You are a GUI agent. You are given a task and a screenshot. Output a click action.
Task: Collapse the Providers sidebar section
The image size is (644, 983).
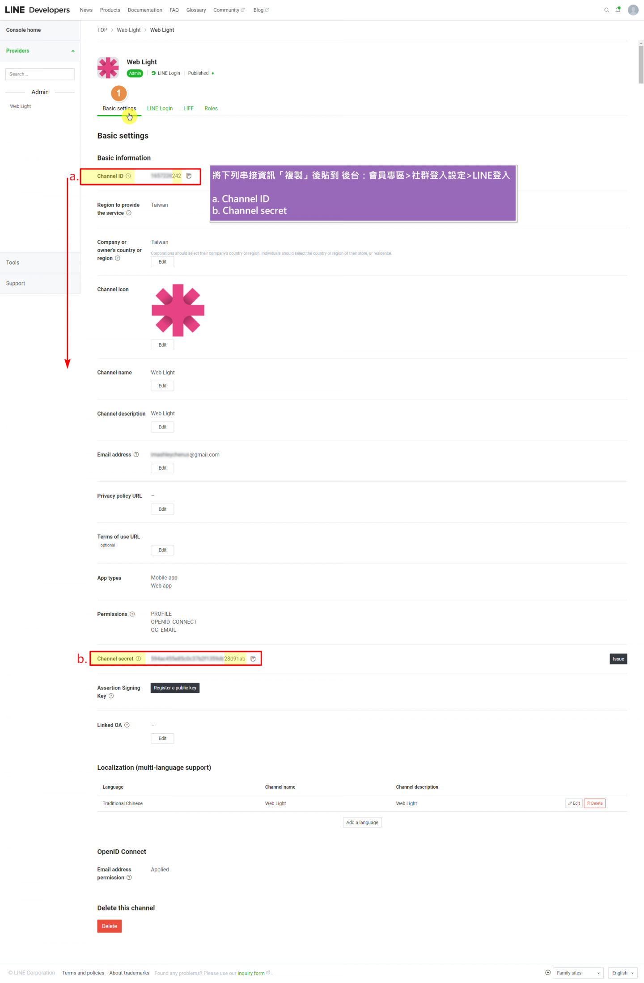click(73, 51)
